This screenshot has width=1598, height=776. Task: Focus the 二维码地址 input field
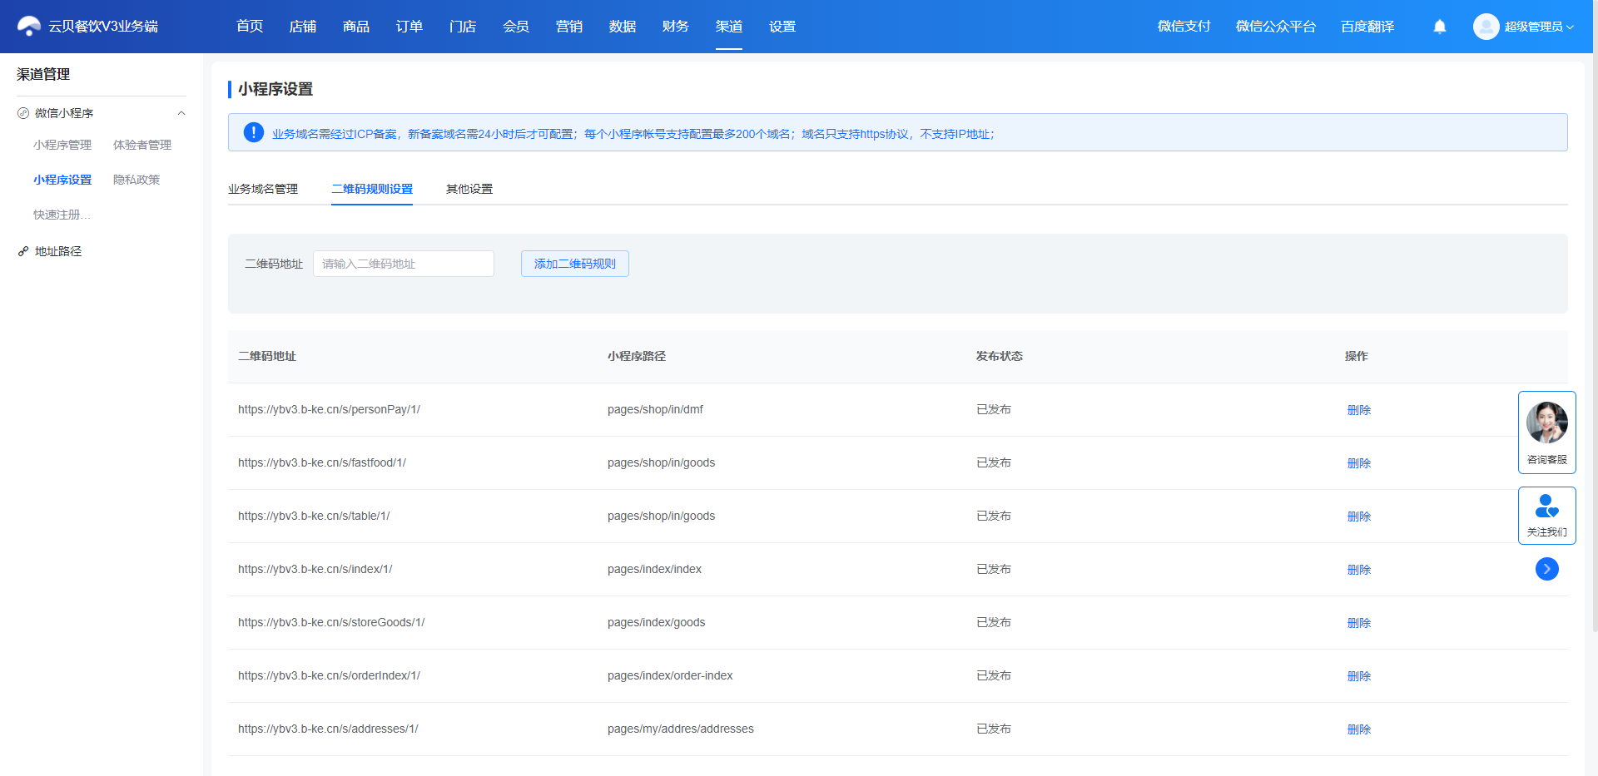[x=404, y=264]
